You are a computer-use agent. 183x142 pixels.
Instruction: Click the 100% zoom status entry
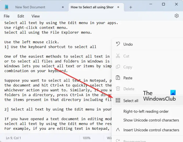87,138
